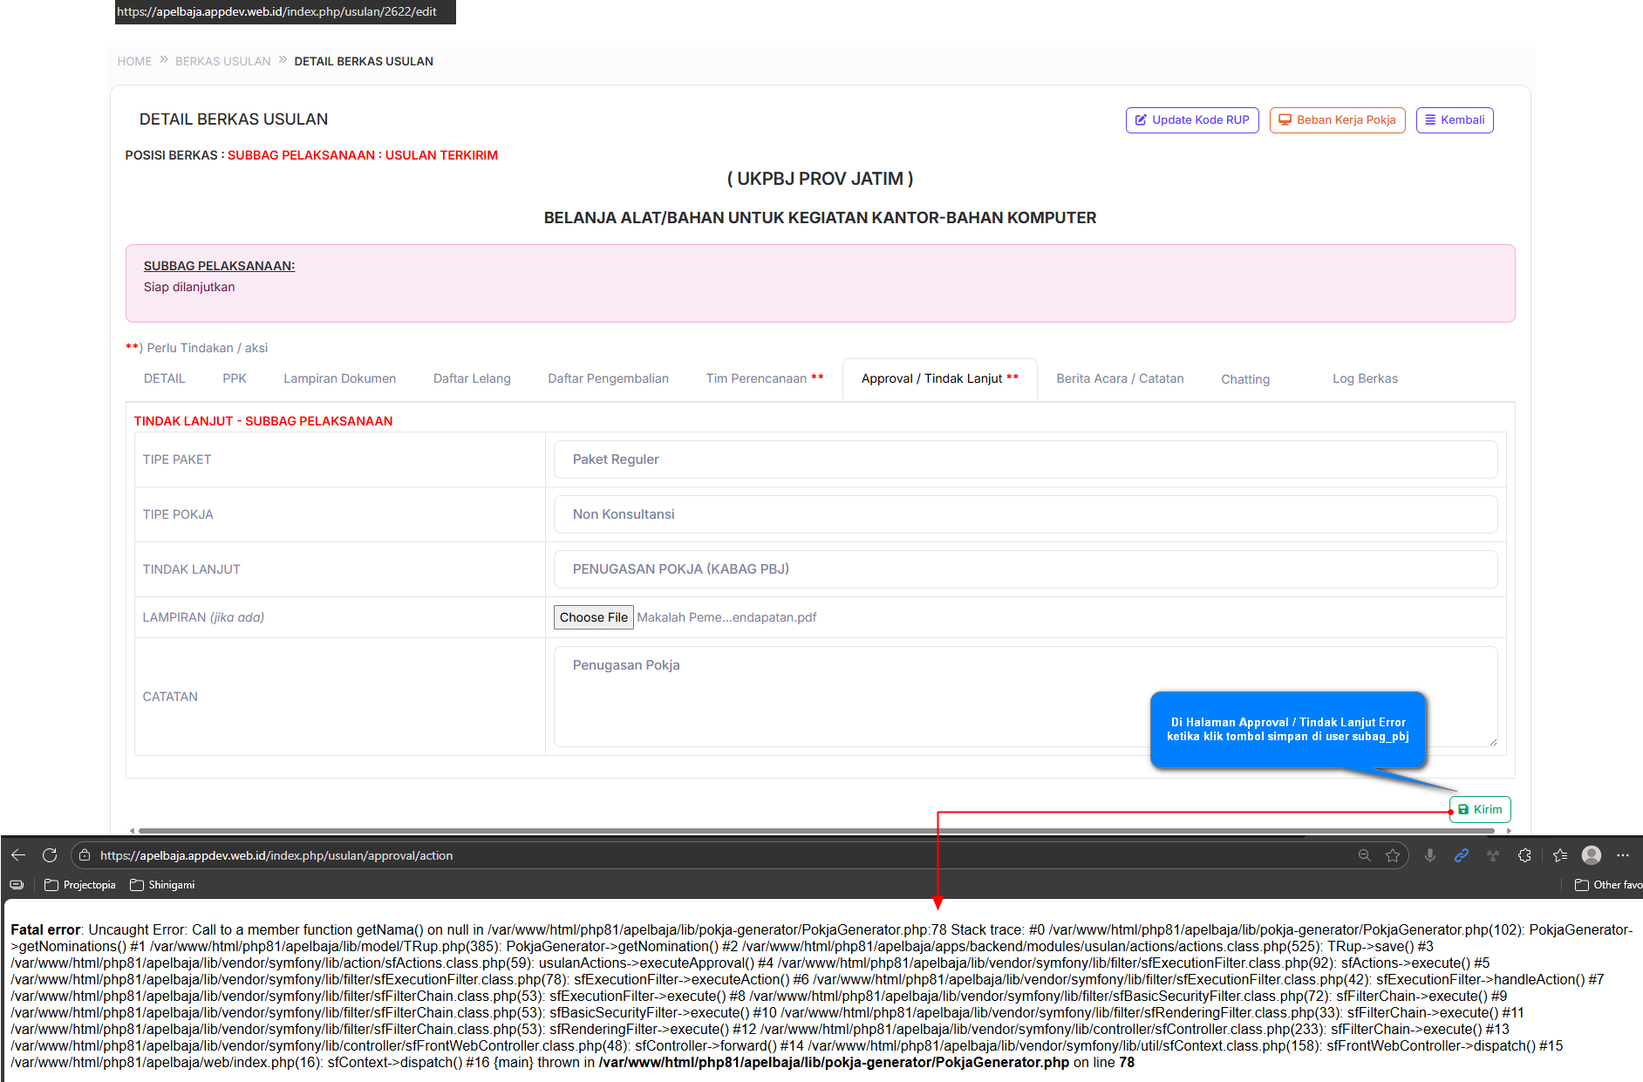Submit the form with the Kirim button

coord(1480,809)
